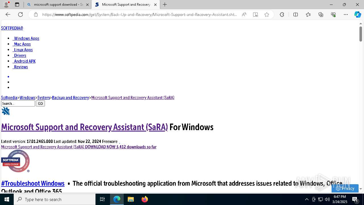Close the Microsoft Support and Recovery tab
Screen dimensions: 364x205
click(155, 5)
